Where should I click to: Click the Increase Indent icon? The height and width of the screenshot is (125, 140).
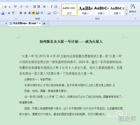coord(39,7)
